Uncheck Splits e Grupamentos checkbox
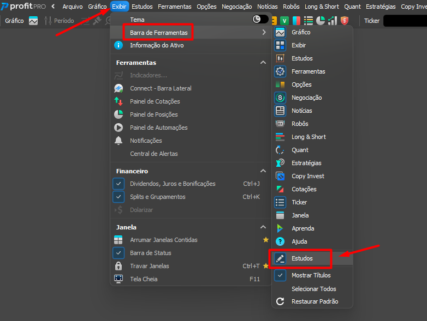427x321 pixels. click(x=118, y=197)
